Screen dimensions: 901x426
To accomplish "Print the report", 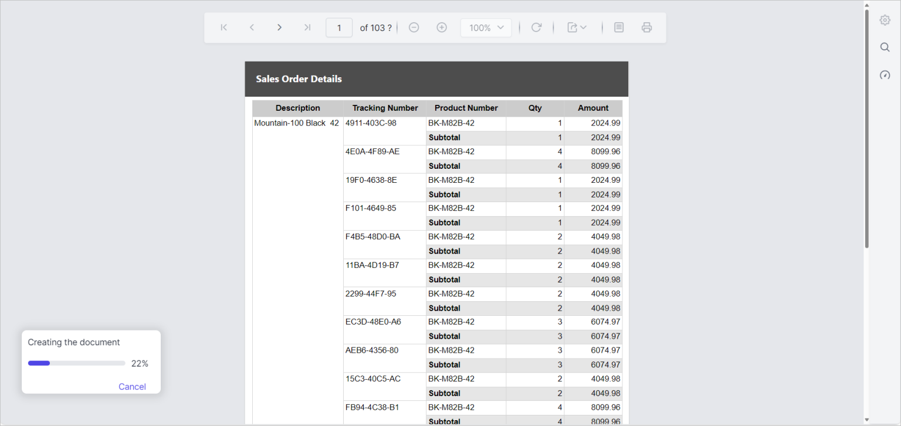I will [x=646, y=28].
